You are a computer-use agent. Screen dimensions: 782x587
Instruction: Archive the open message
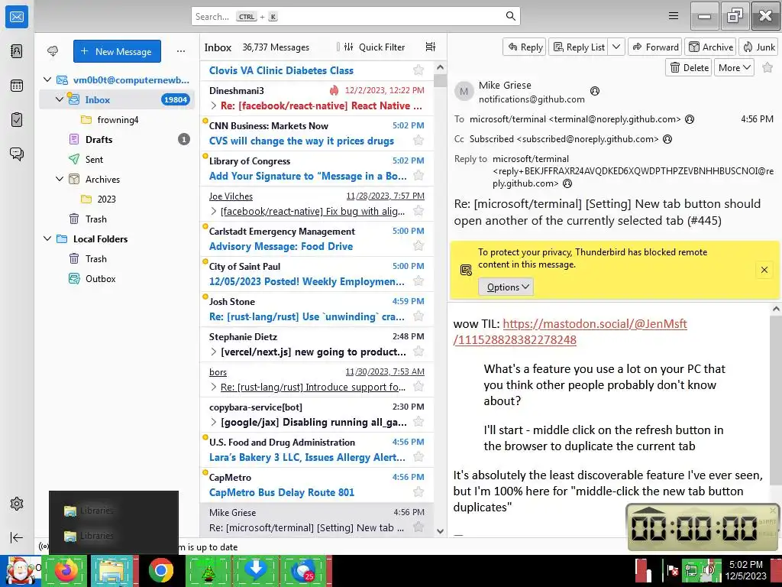[x=711, y=47]
